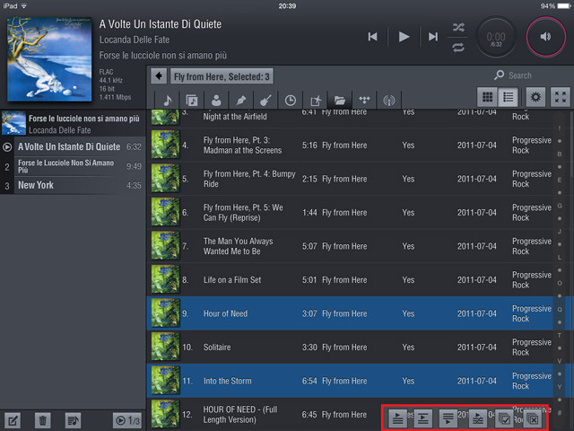This screenshot has height=431, width=574.
Task: Toggle shuffle playback mode
Action: coord(458,27)
